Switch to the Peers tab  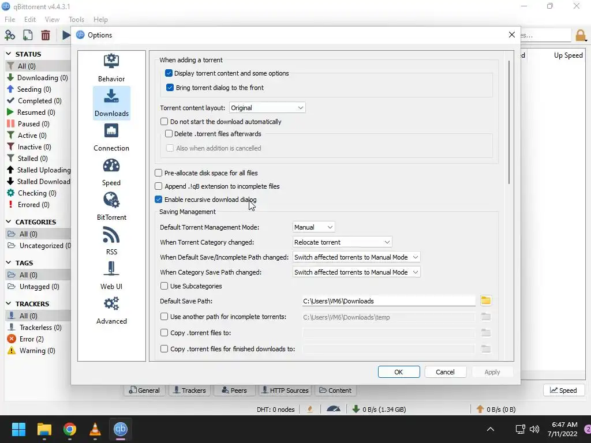point(234,391)
